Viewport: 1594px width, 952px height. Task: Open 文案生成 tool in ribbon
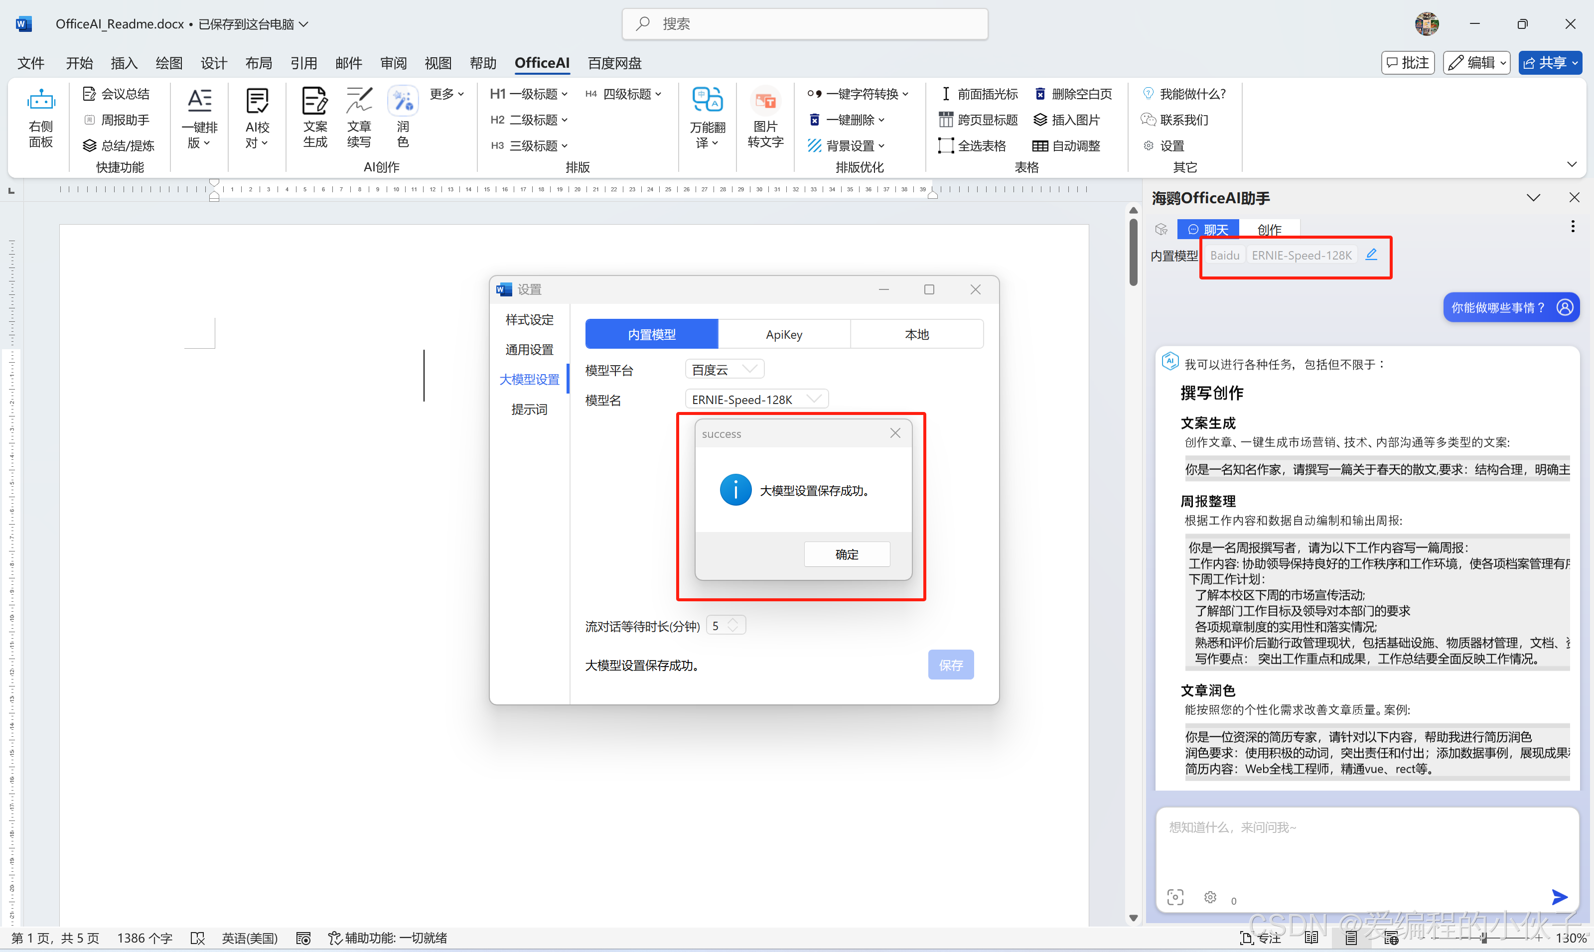pos(314,101)
